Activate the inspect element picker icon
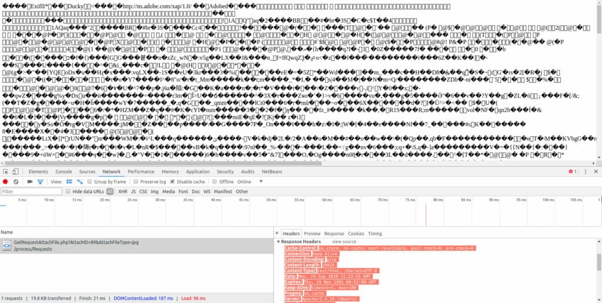602x303 pixels. pyautogui.click(x=6, y=171)
